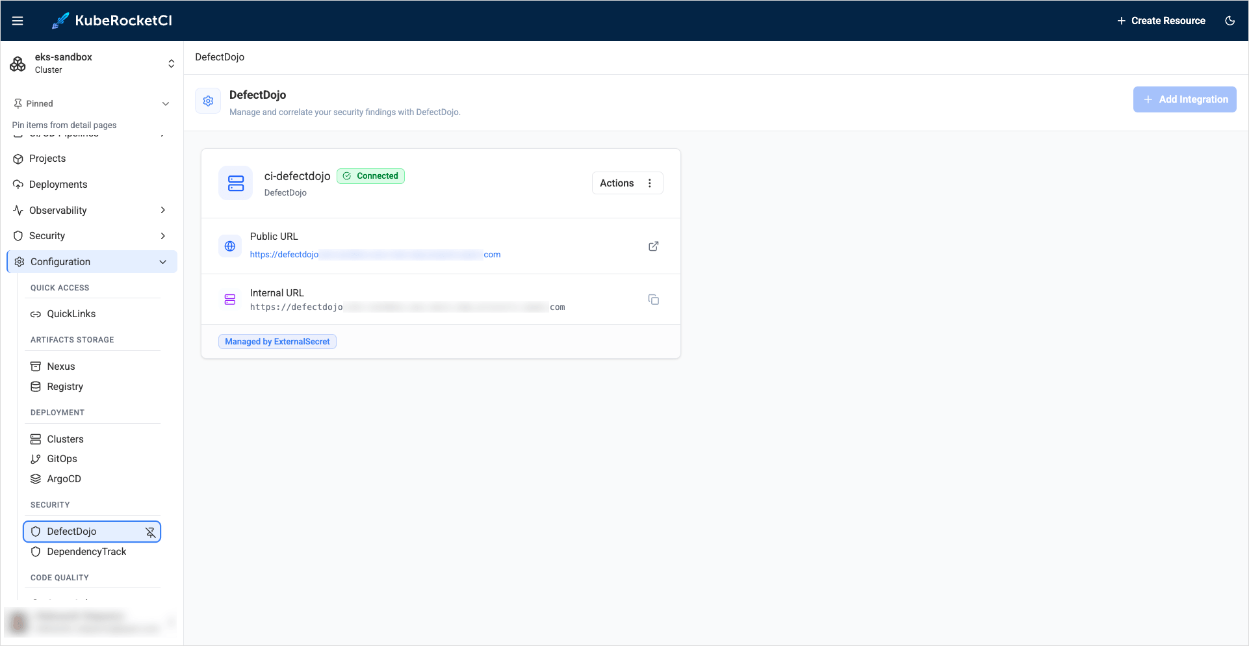1249x646 pixels.
Task: Click the Clusters server icon
Action: click(x=36, y=439)
